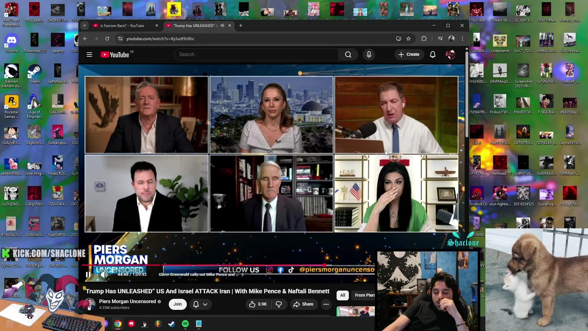Viewport: 588px width, 331px height.
Task: Open Spotify from the taskbar
Action: [185, 324]
